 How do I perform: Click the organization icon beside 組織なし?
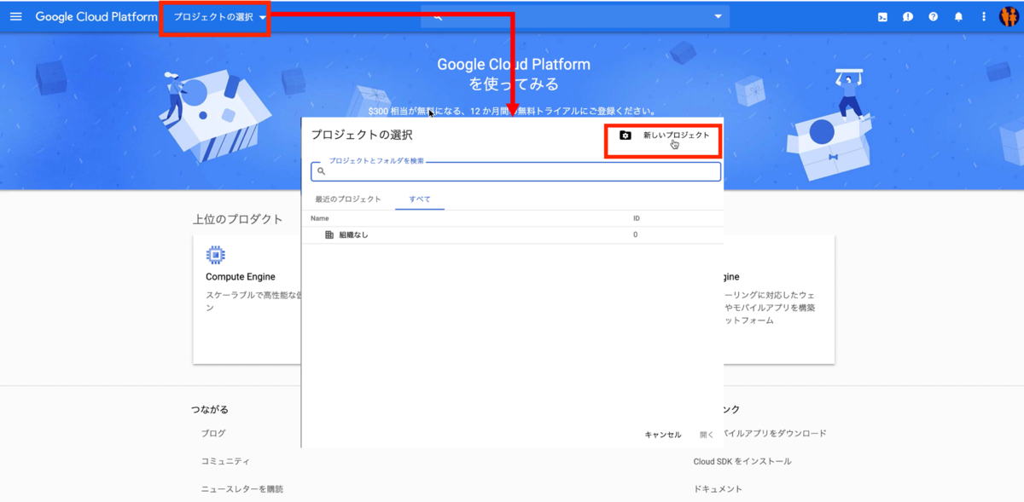coord(329,235)
